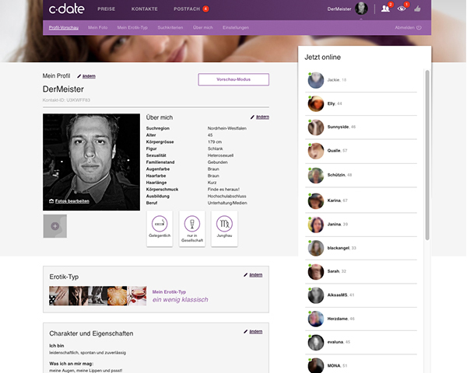This screenshot has width=467, height=373.
Task: Open evaluna's avatar in online list
Action: click(x=316, y=343)
